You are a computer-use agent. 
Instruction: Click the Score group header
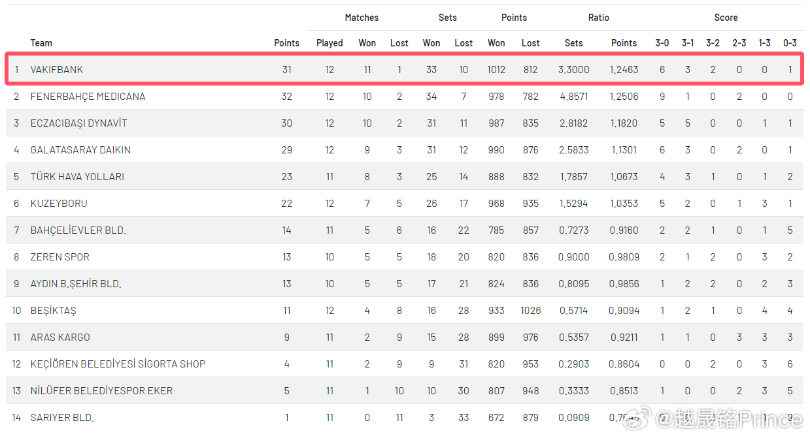pos(726,18)
